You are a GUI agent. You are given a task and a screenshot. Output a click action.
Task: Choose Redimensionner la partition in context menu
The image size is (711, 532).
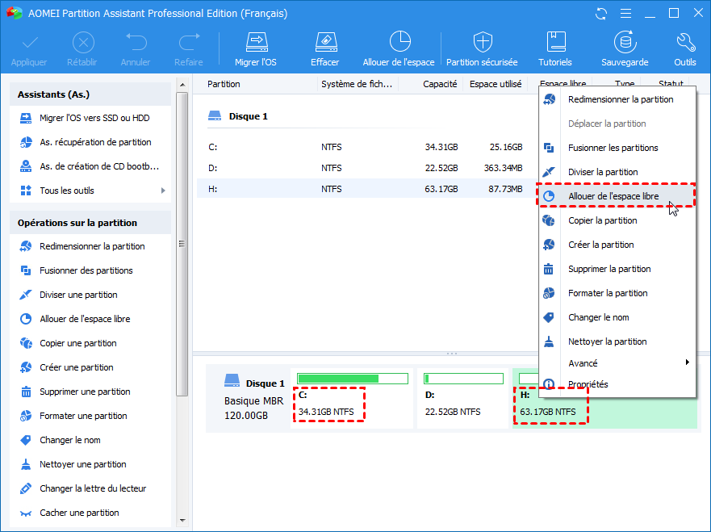pos(617,99)
